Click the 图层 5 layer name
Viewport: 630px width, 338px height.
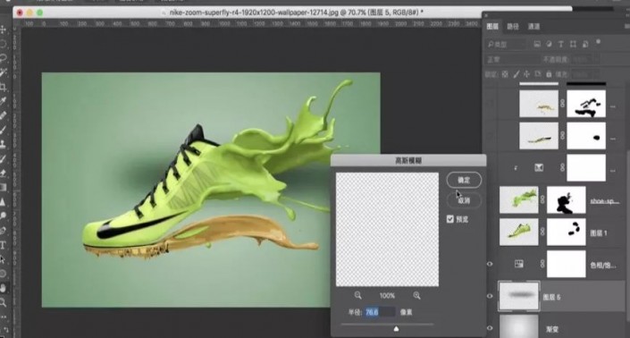551,297
